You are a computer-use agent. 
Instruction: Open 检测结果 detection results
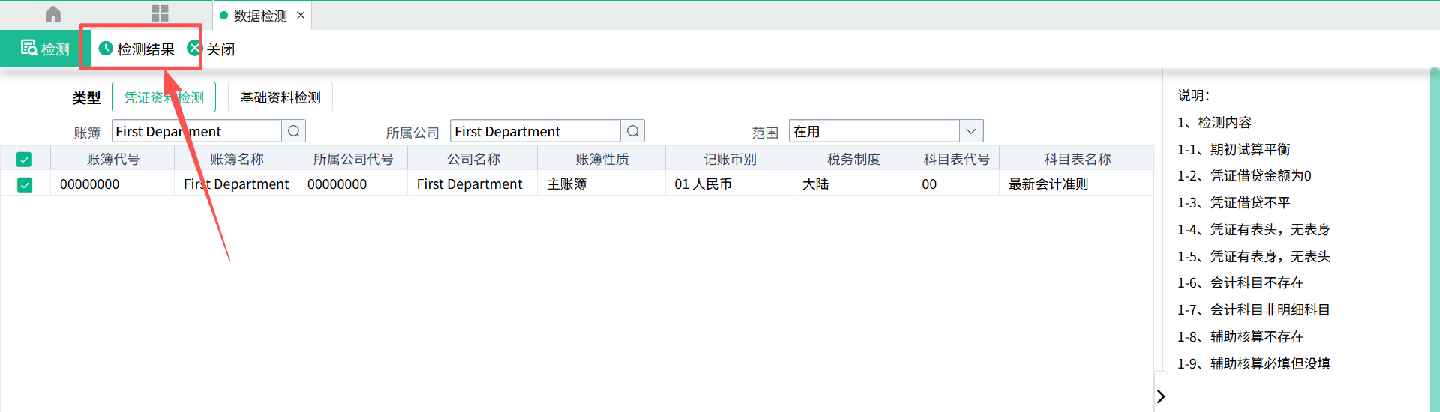137,49
